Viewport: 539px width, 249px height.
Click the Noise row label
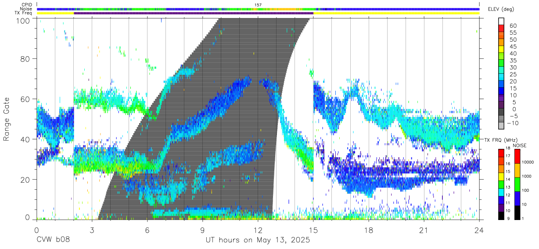[25, 9]
